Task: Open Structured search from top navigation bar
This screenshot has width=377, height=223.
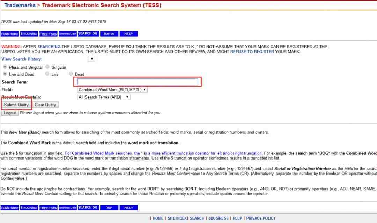Action: pos(29,34)
